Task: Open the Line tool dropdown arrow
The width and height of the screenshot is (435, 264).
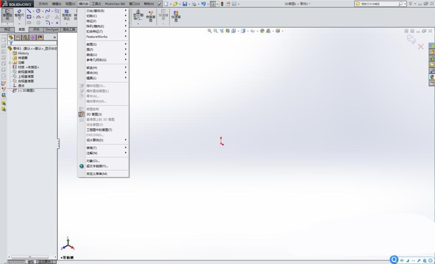Action: pos(33,10)
